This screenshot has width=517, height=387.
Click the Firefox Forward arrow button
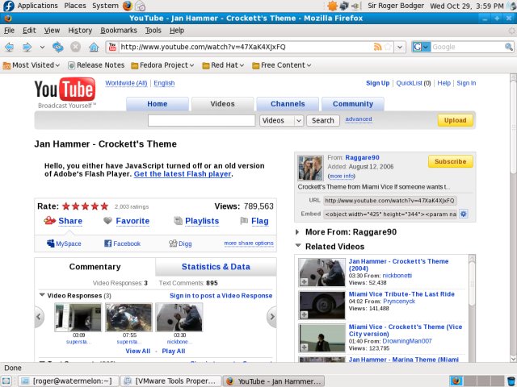coord(27,47)
